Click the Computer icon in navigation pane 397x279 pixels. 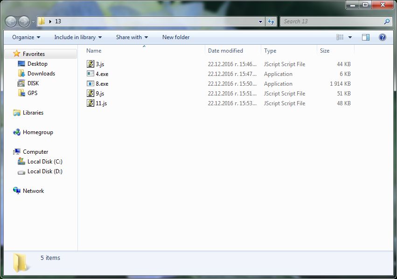17,152
